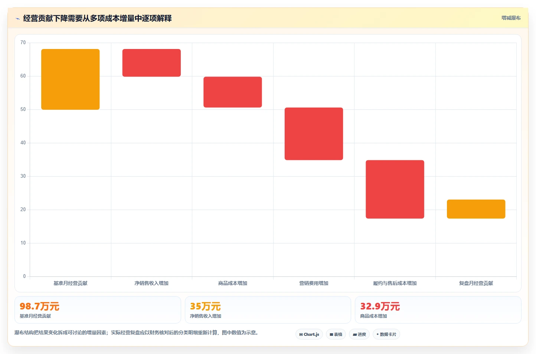Select the Chart.js chip
Screen dimensions: 536x354
tap(309, 334)
